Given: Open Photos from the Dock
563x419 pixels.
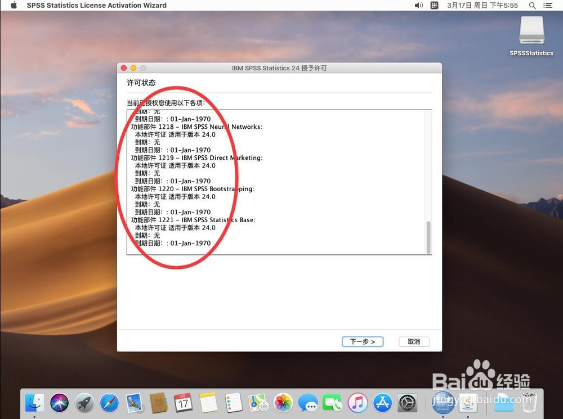Looking at the screenshot, I should click(x=283, y=403).
